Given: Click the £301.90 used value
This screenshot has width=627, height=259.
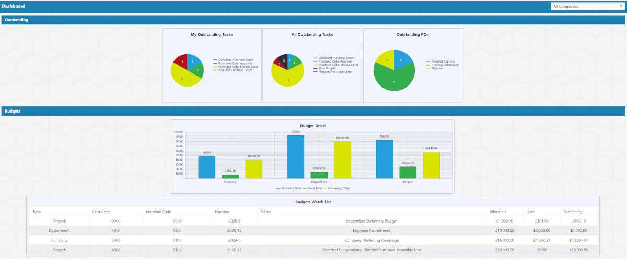Looking at the screenshot, I should point(542,221).
